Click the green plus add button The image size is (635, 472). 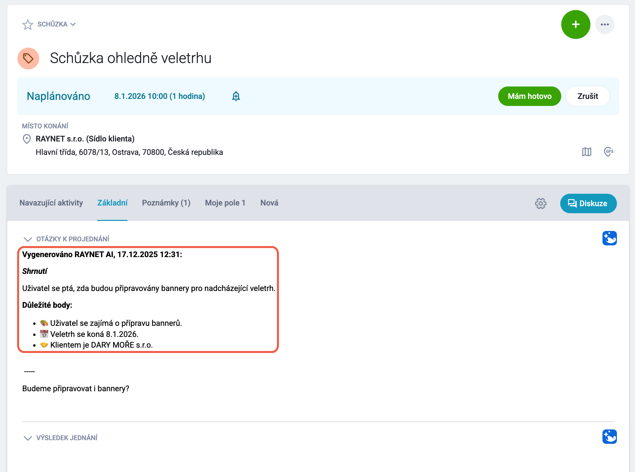pyautogui.click(x=576, y=24)
